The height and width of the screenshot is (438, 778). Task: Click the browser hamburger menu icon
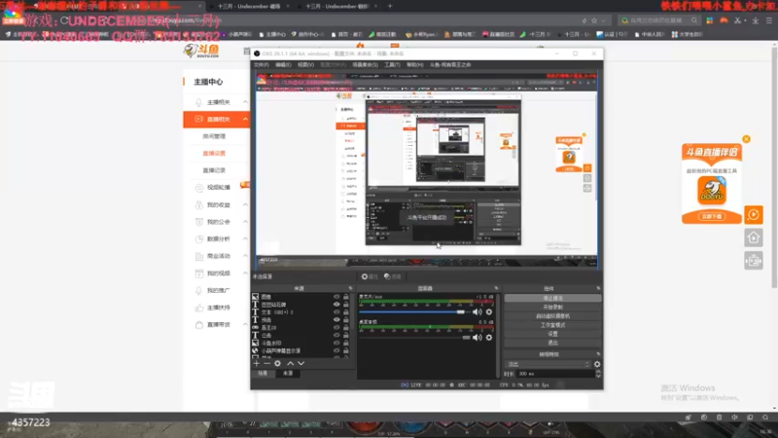coord(768,20)
